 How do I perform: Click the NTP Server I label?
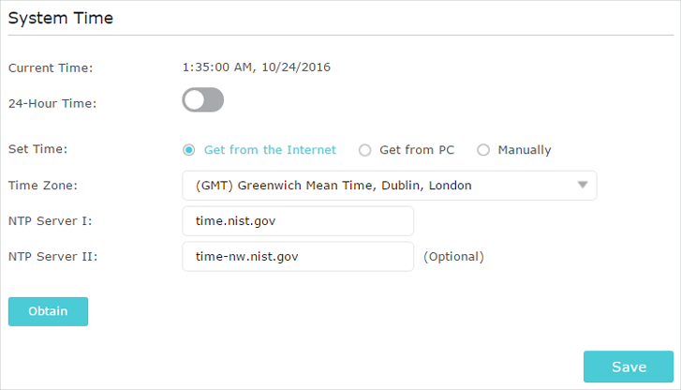point(49,221)
